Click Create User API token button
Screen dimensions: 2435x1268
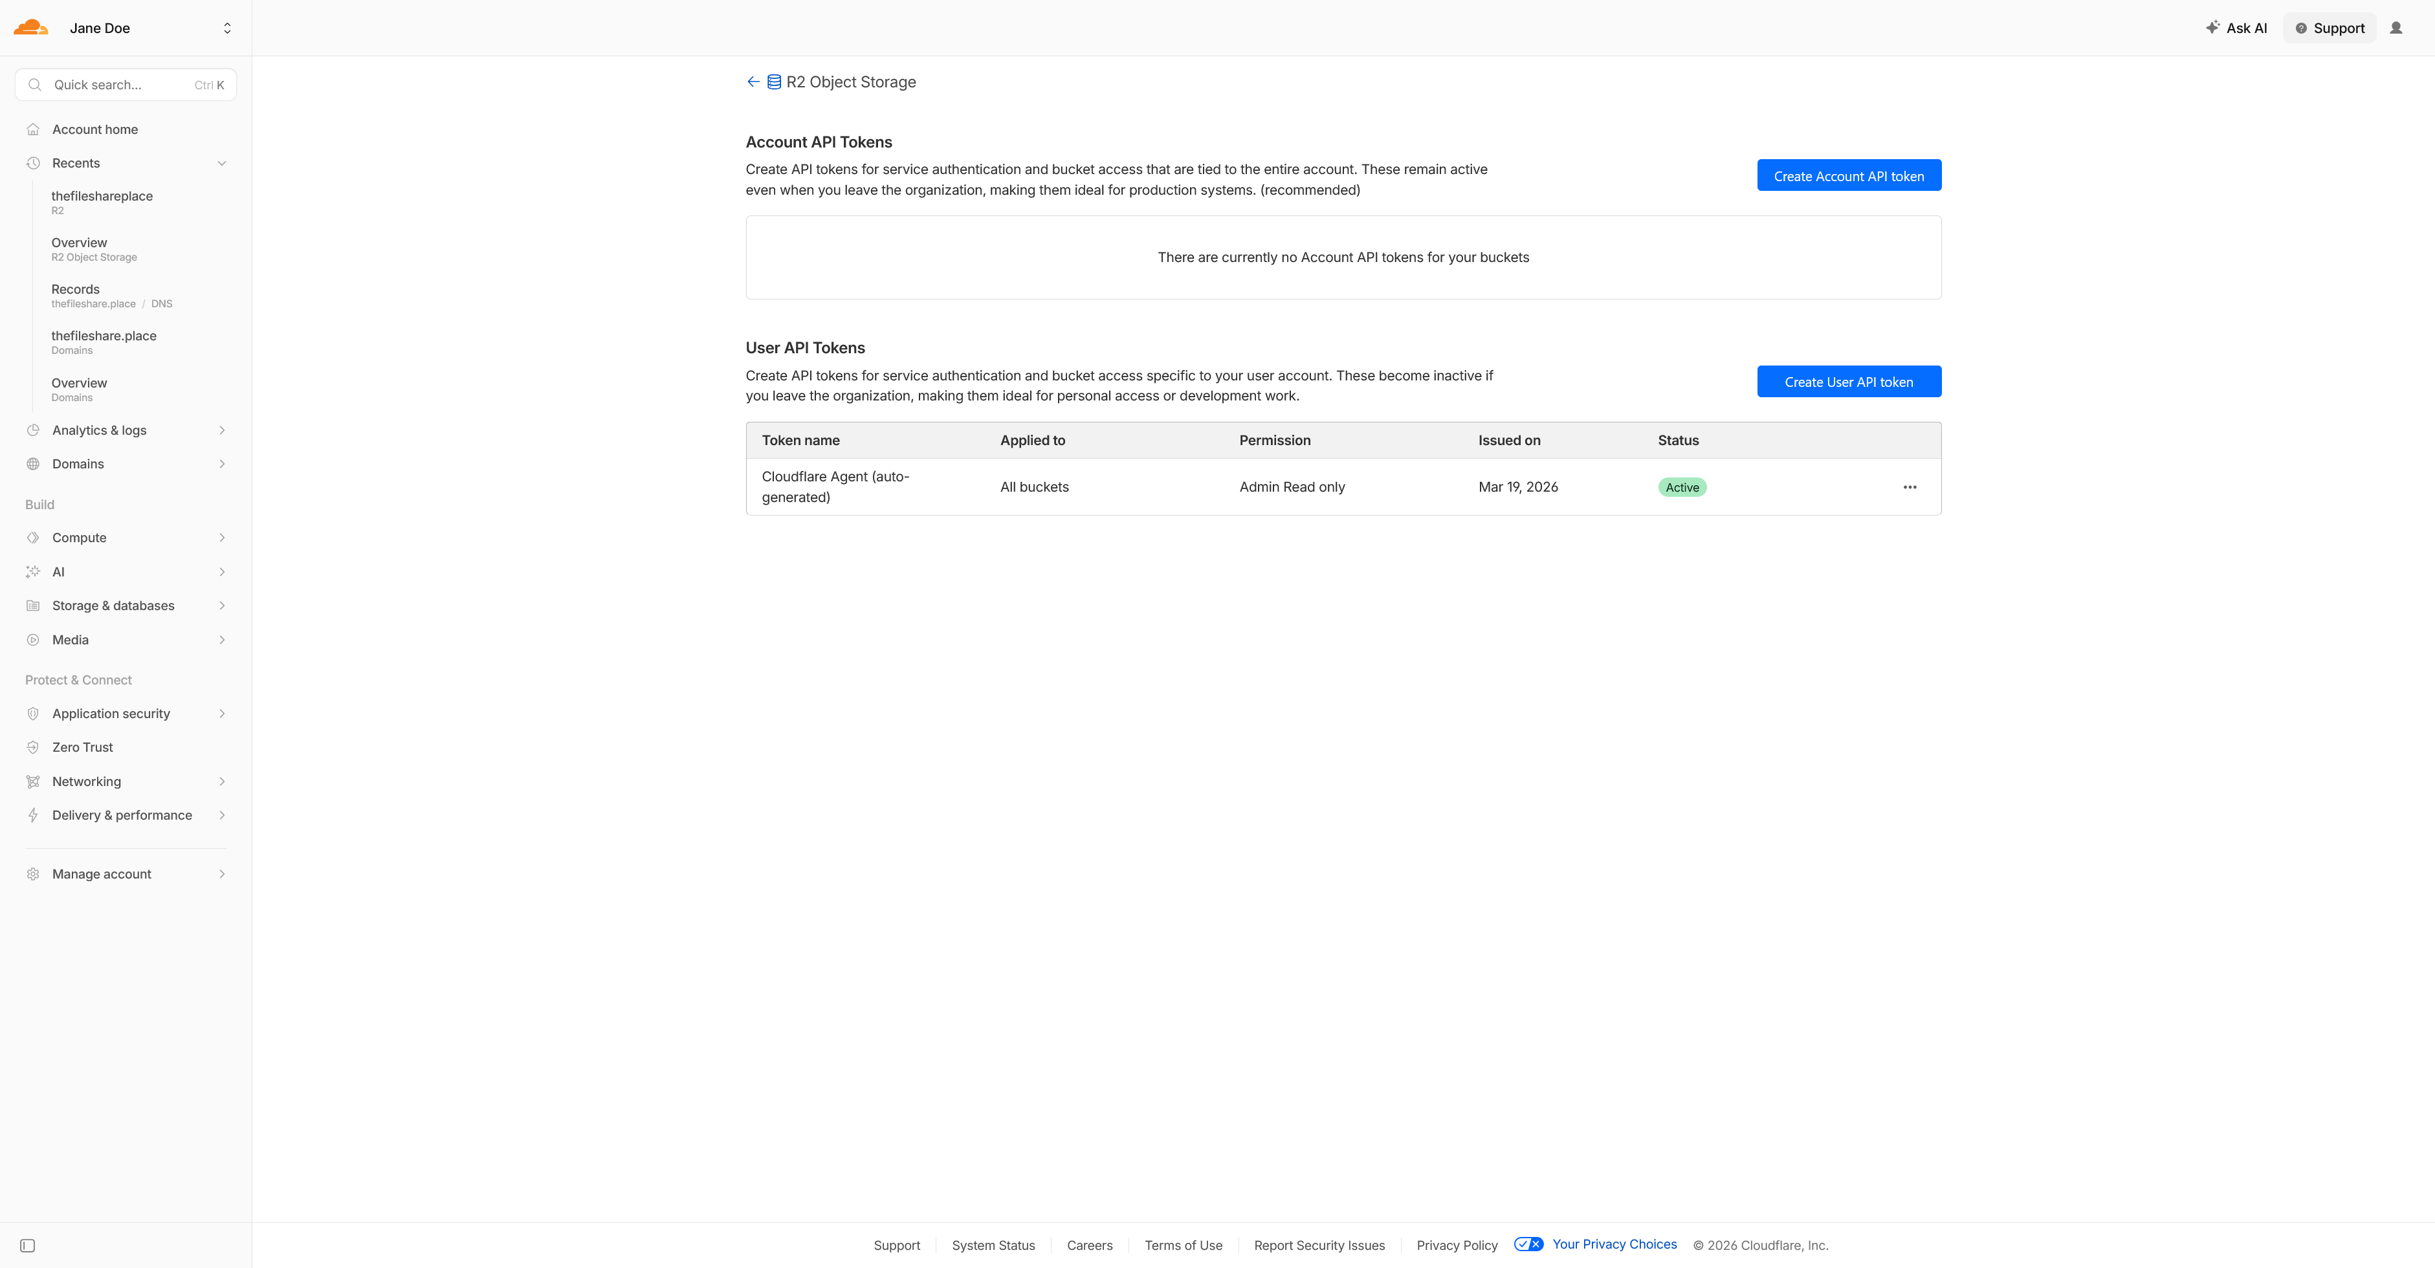(x=1849, y=382)
